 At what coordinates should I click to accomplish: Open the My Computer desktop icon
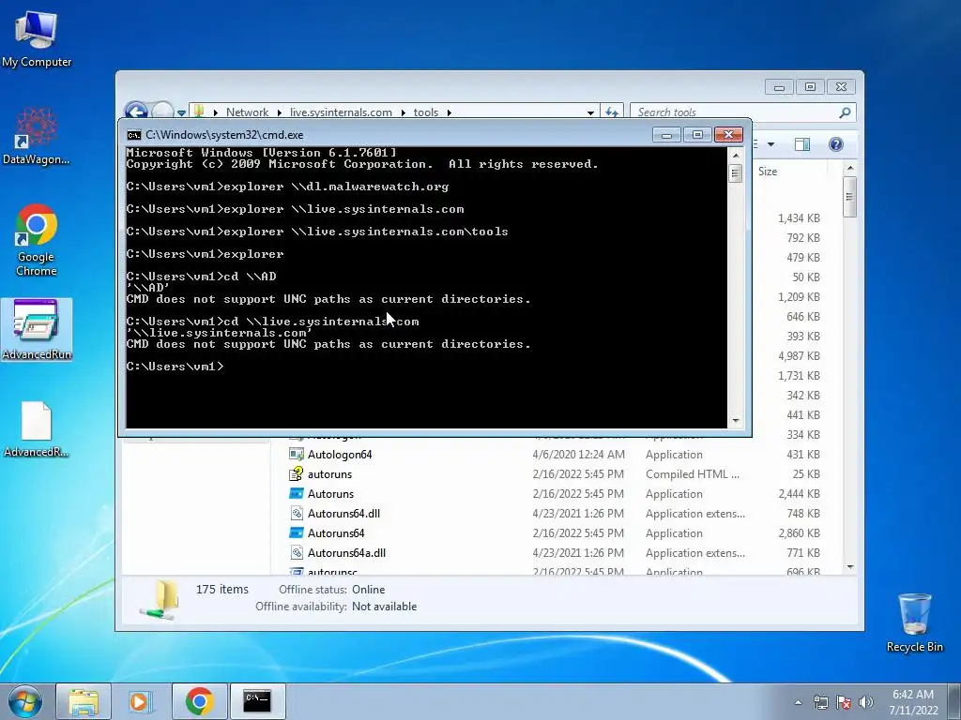click(x=37, y=39)
